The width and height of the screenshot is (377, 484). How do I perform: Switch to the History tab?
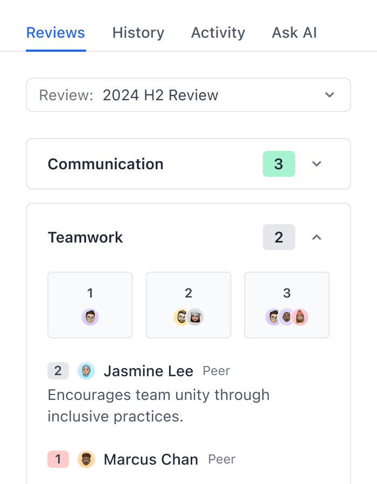coord(138,33)
